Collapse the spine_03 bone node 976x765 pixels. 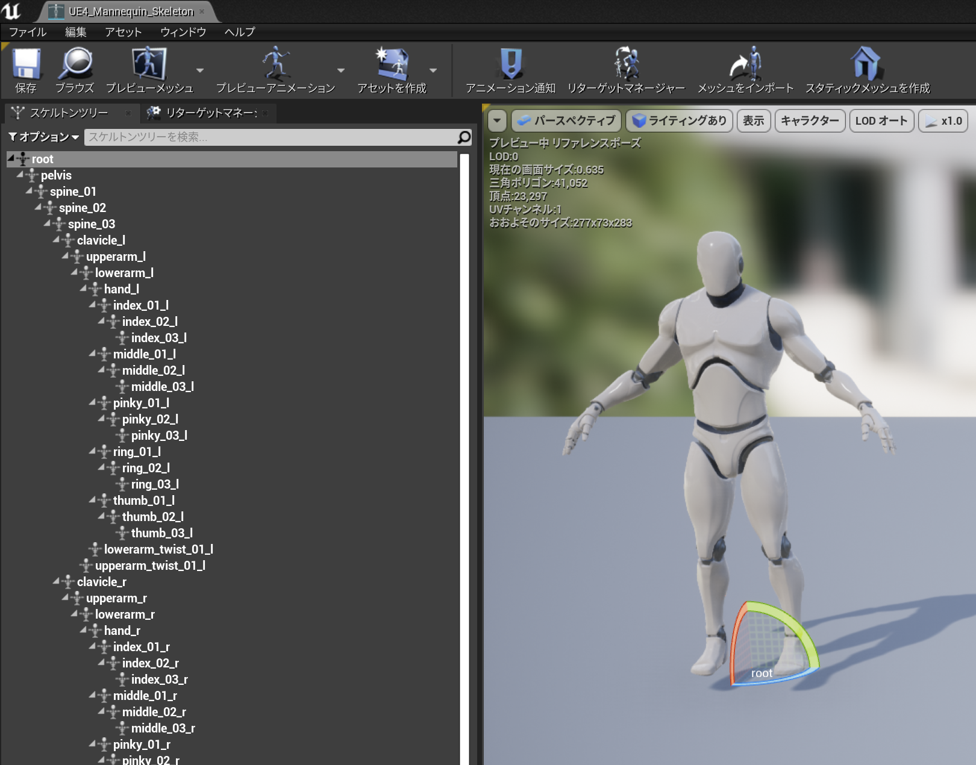[47, 223]
